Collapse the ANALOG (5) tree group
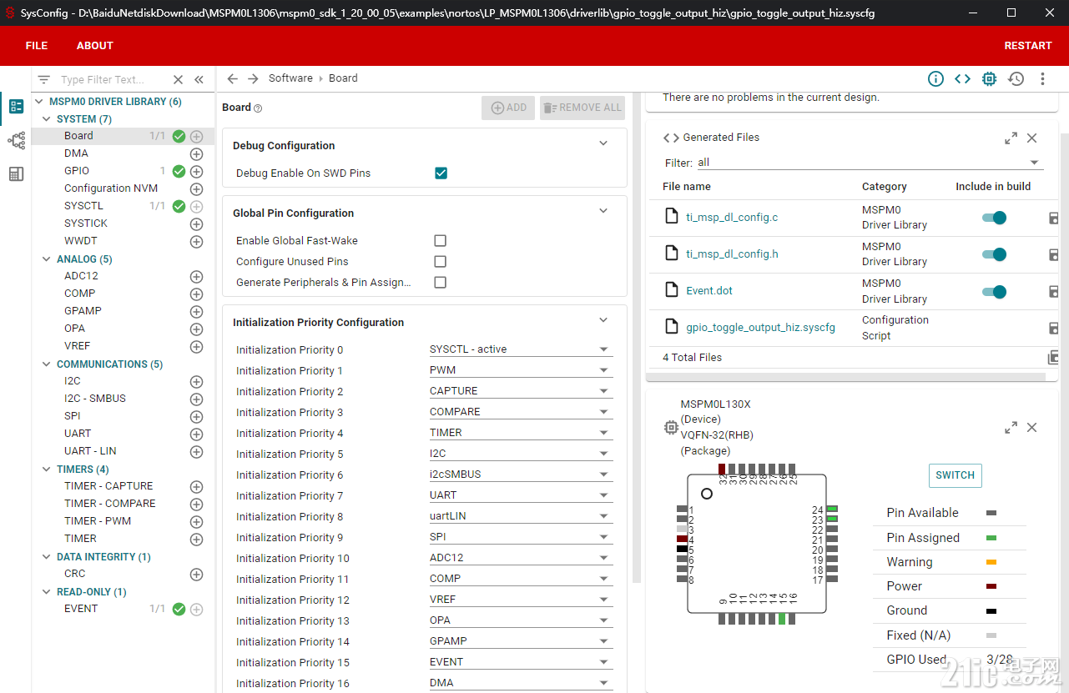 click(x=47, y=259)
